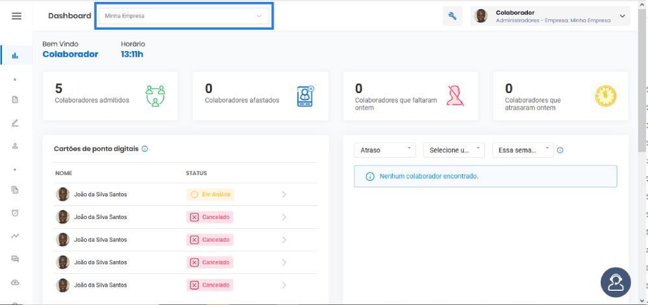Click the line graph sidebar icon
The width and height of the screenshot is (648, 305).
[16, 236]
